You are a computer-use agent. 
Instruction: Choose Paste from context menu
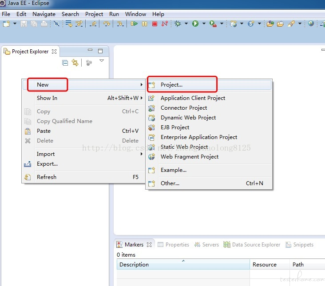pyautogui.click(x=83, y=131)
